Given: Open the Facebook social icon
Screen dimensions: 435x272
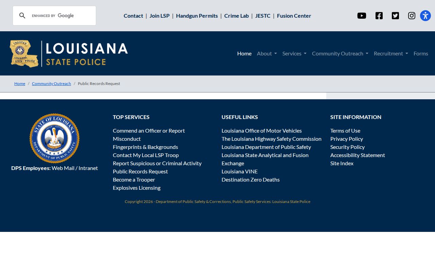Looking at the screenshot, I should coord(379,16).
